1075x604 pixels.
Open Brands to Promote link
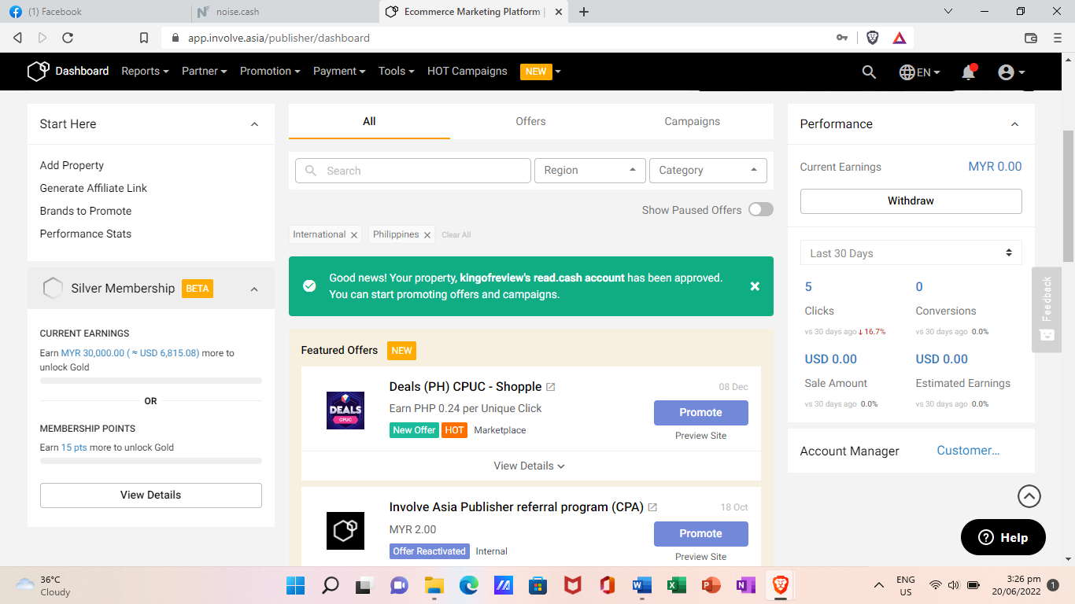pos(86,211)
